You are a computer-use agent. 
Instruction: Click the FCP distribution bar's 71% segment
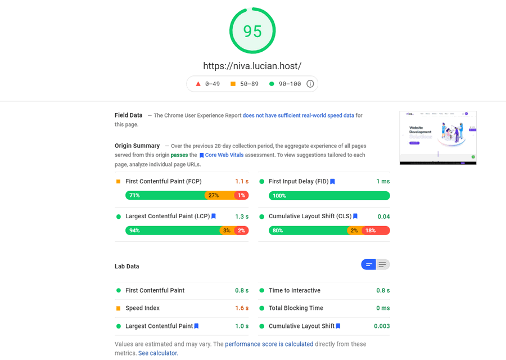coord(165,195)
